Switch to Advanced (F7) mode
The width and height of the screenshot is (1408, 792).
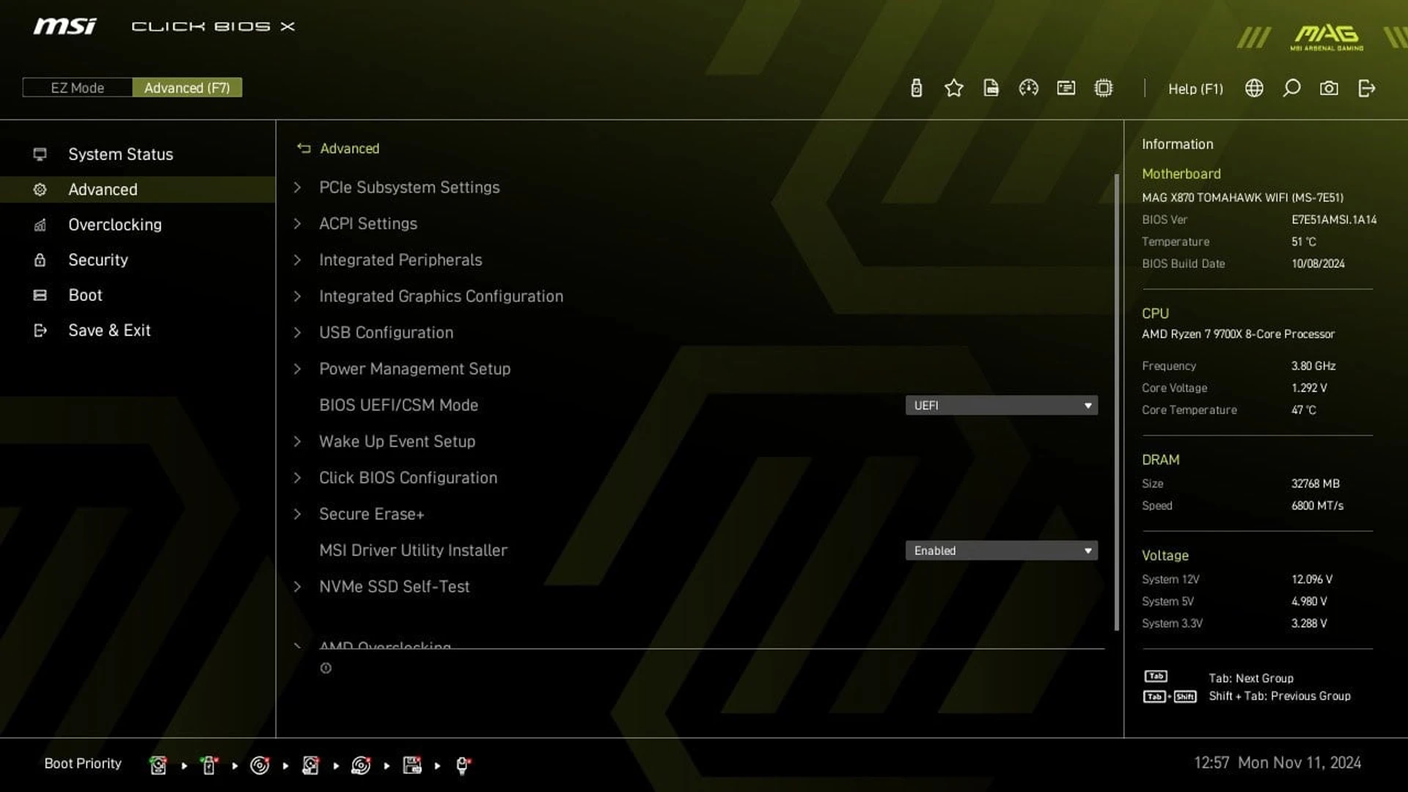[187, 88]
